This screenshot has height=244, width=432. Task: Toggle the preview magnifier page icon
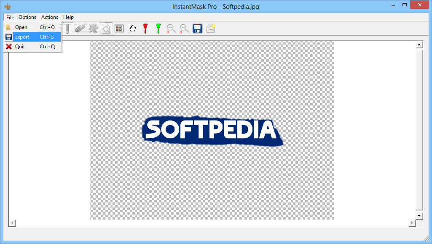[x=106, y=29]
